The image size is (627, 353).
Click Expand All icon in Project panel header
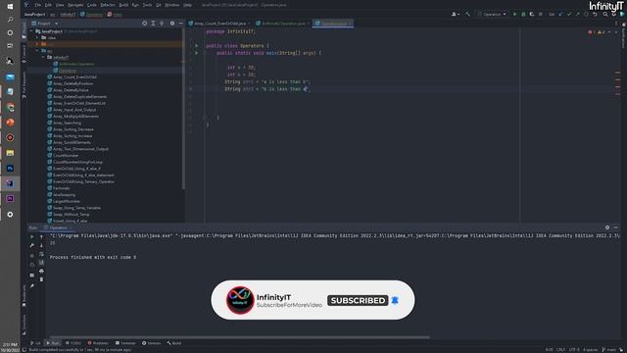click(153, 24)
